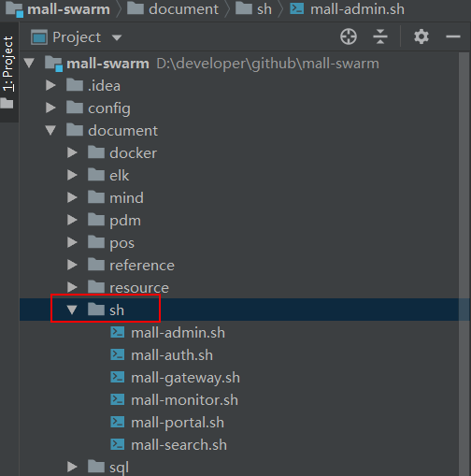Screen dimensions: 471x476
Task: Expand the sql folder arrow
Action: (x=72, y=467)
